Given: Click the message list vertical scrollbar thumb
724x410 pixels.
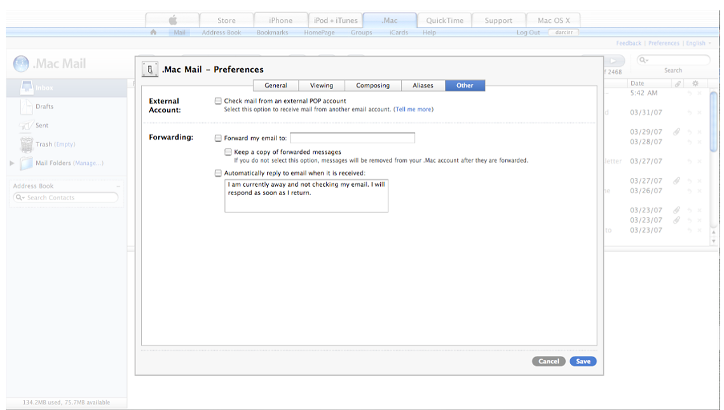Looking at the screenshot, I should (713, 121).
